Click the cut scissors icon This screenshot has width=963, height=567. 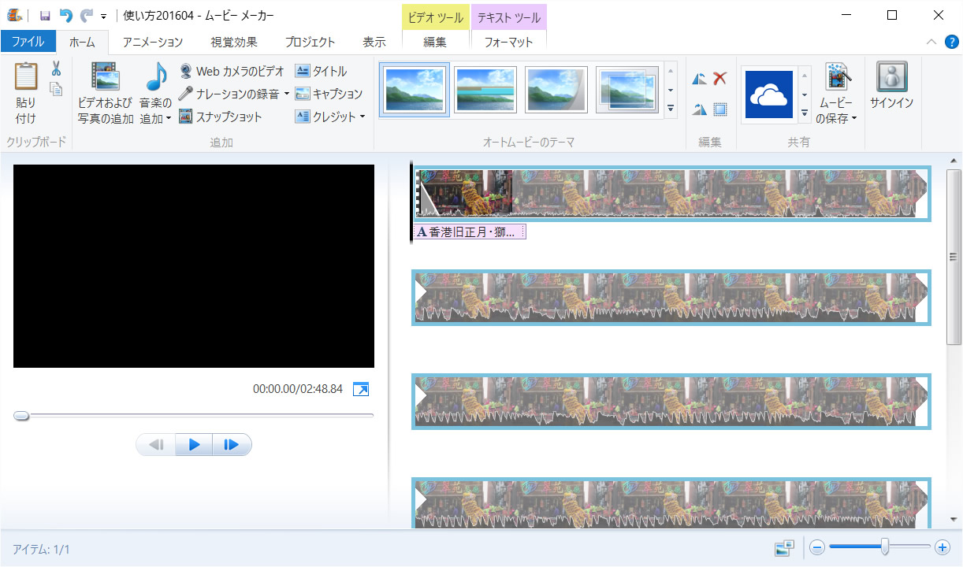coord(56,69)
